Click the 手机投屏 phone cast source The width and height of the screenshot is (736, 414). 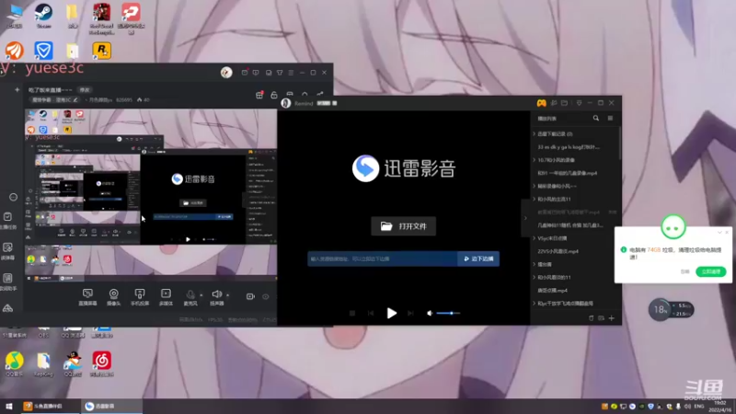point(140,297)
